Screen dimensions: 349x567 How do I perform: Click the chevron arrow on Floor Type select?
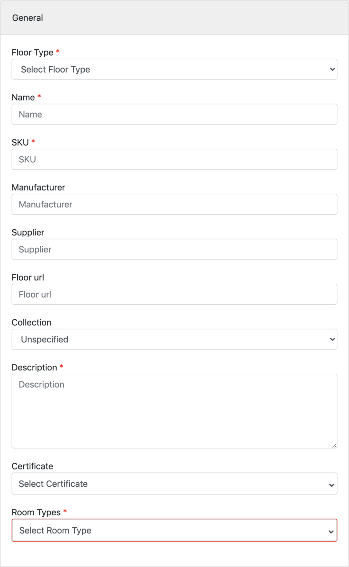(332, 69)
